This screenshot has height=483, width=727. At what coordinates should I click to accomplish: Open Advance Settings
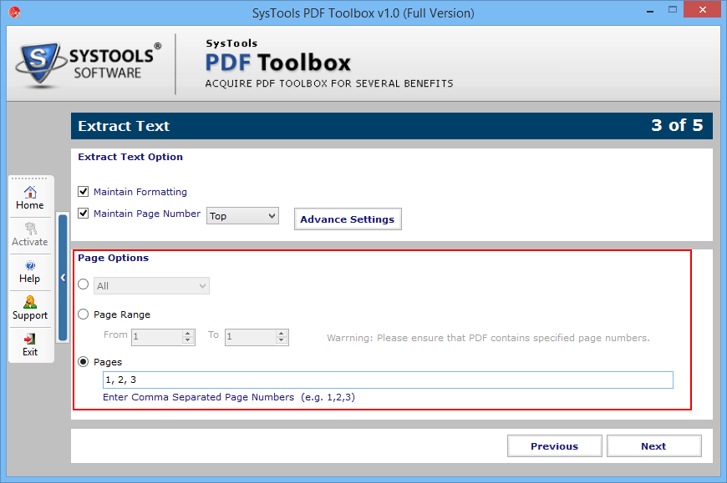(348, 219)
